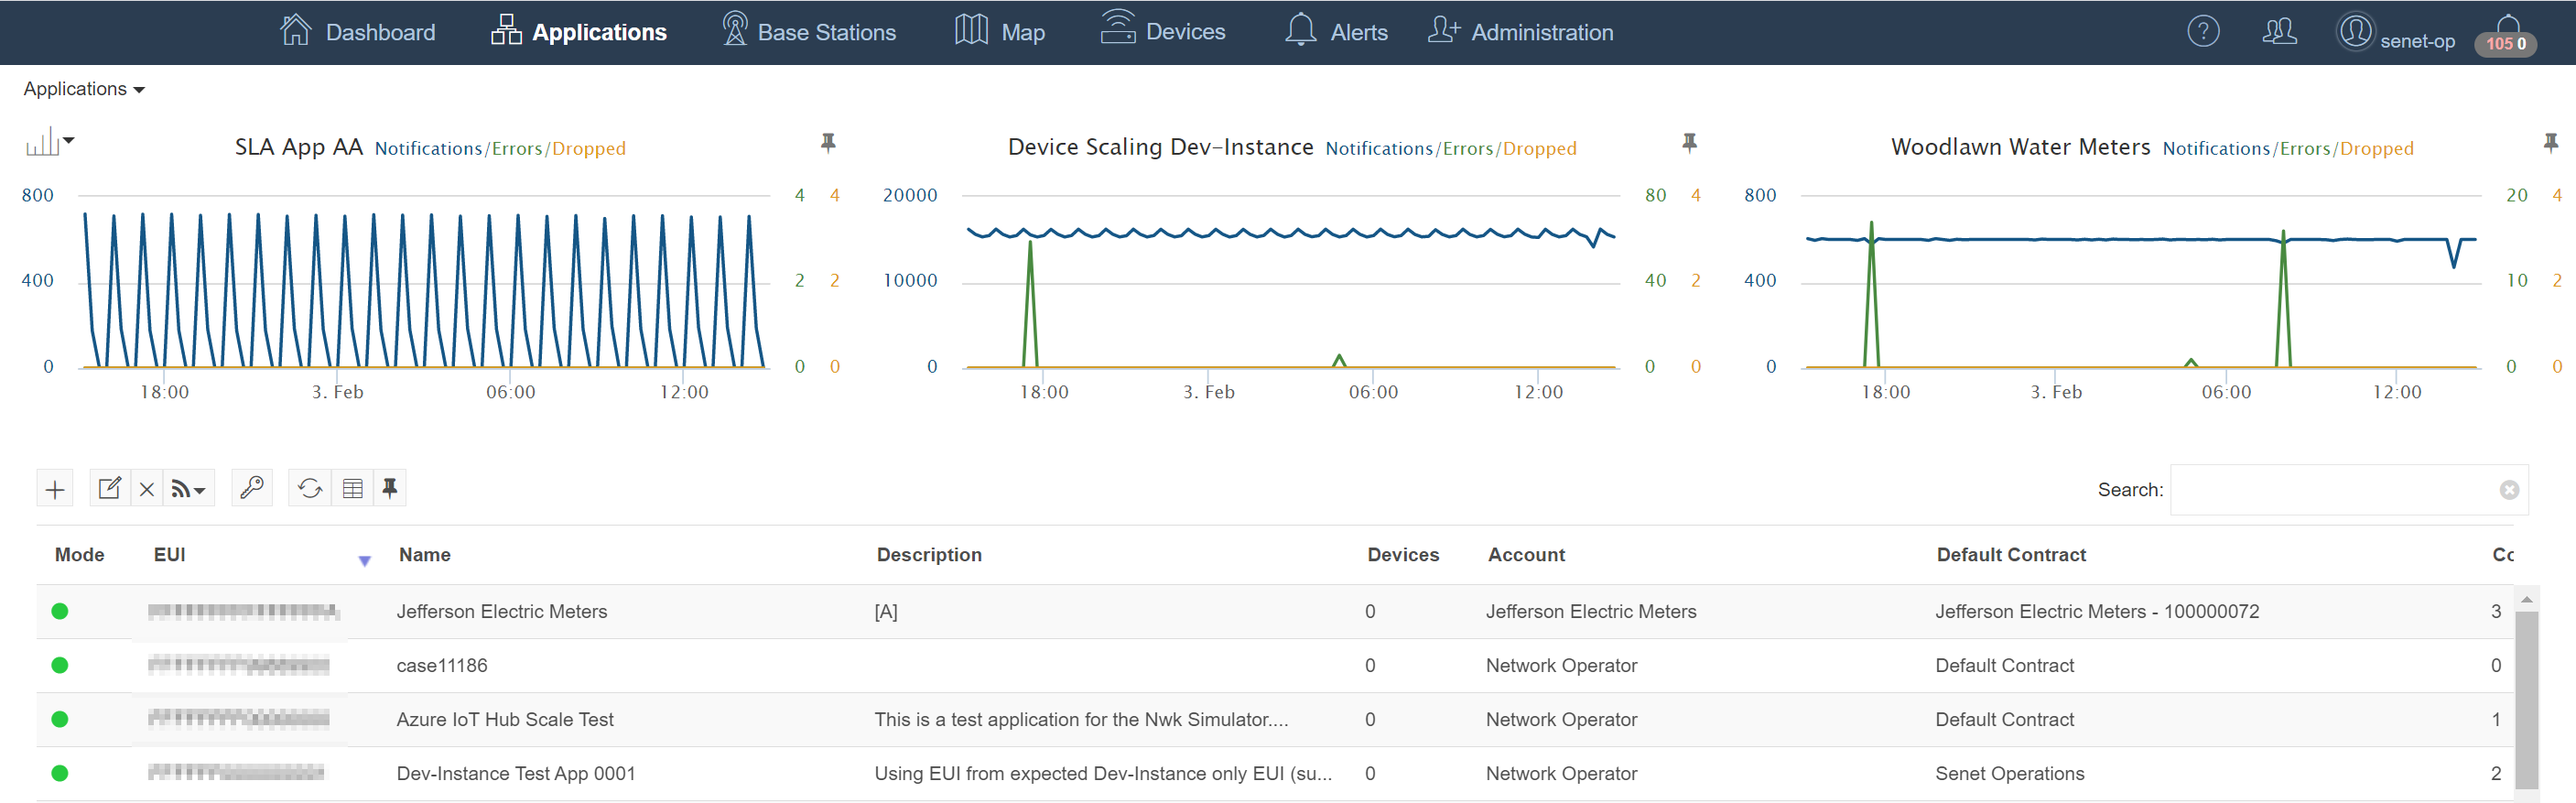Toggle Notifications series on SLA App AA
Image resolution: width=2576 pixels, height=803 pixels.
point(428,148)
